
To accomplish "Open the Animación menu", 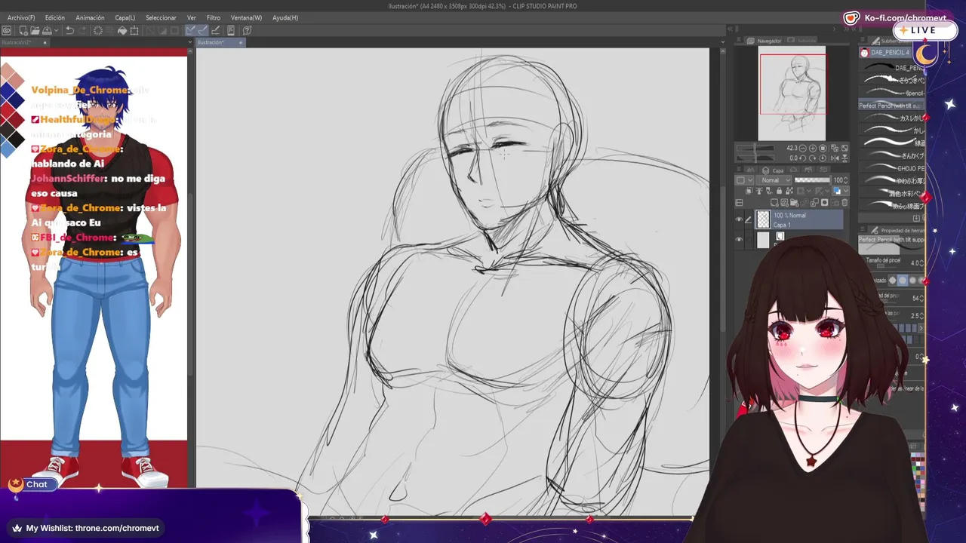I will [x=90, y=17].
